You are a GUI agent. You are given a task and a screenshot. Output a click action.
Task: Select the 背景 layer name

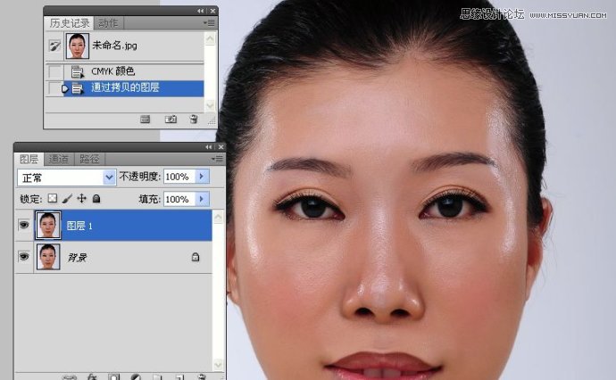(x=77, y=258)
